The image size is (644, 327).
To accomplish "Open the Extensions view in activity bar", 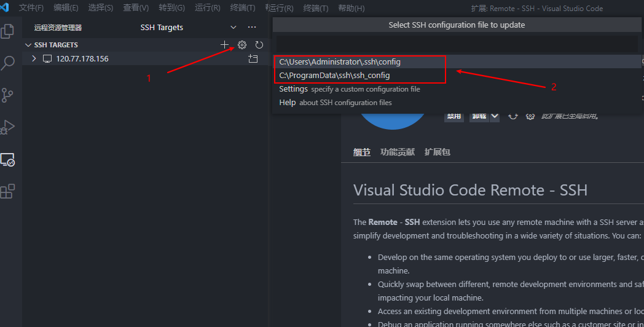I will click(7, 191).
